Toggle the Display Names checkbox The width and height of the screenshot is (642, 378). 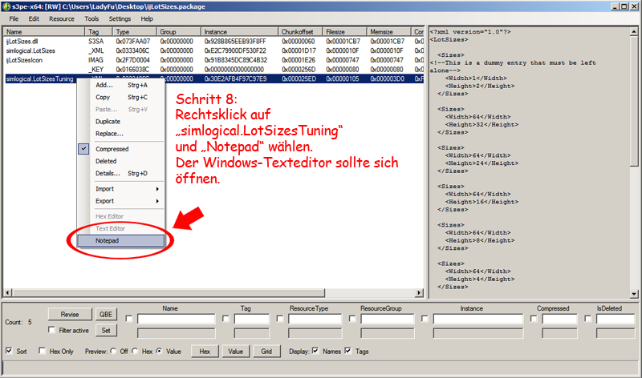pos(315,351)
